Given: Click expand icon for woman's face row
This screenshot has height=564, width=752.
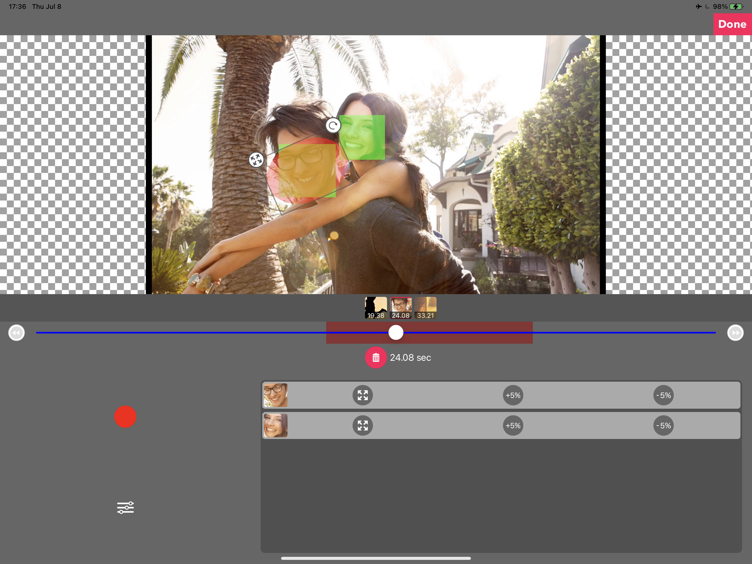Looking at the screenshot, I should tap(363, 425).
